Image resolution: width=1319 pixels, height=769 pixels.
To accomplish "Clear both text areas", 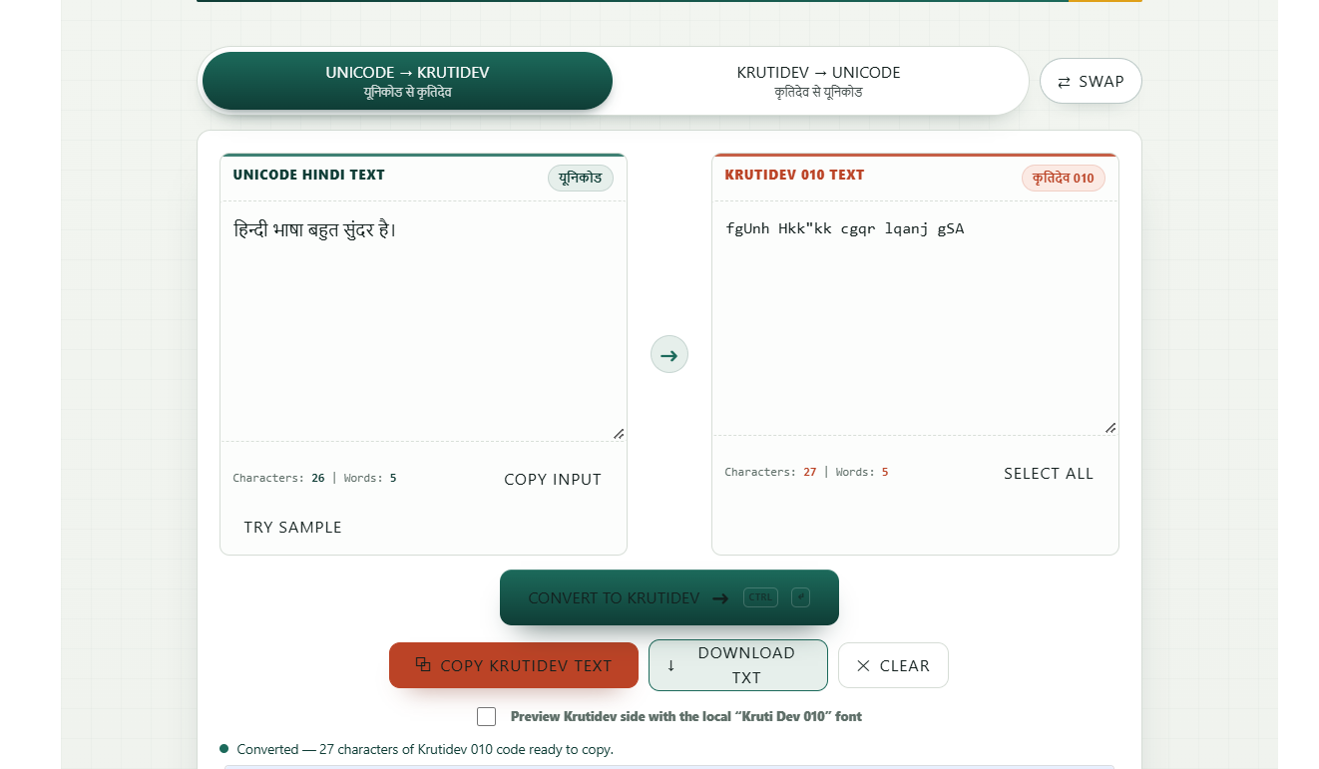I will tap(893, 665).
